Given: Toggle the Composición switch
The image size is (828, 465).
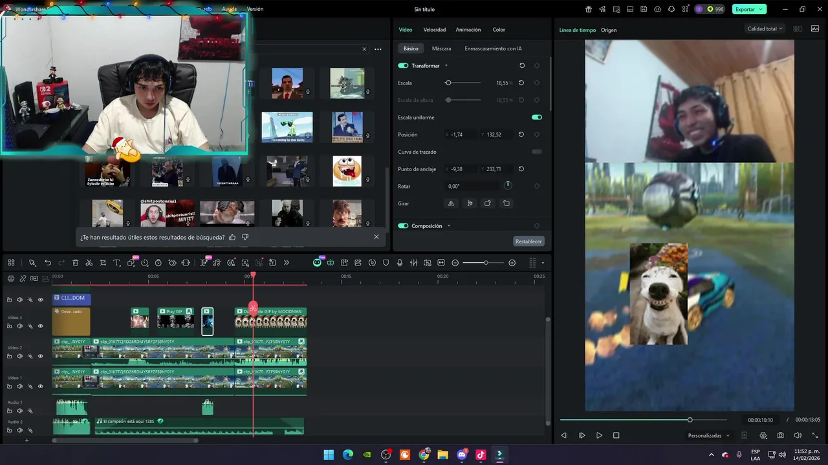Looking at the screenshot, I should (x=403, y=226).
